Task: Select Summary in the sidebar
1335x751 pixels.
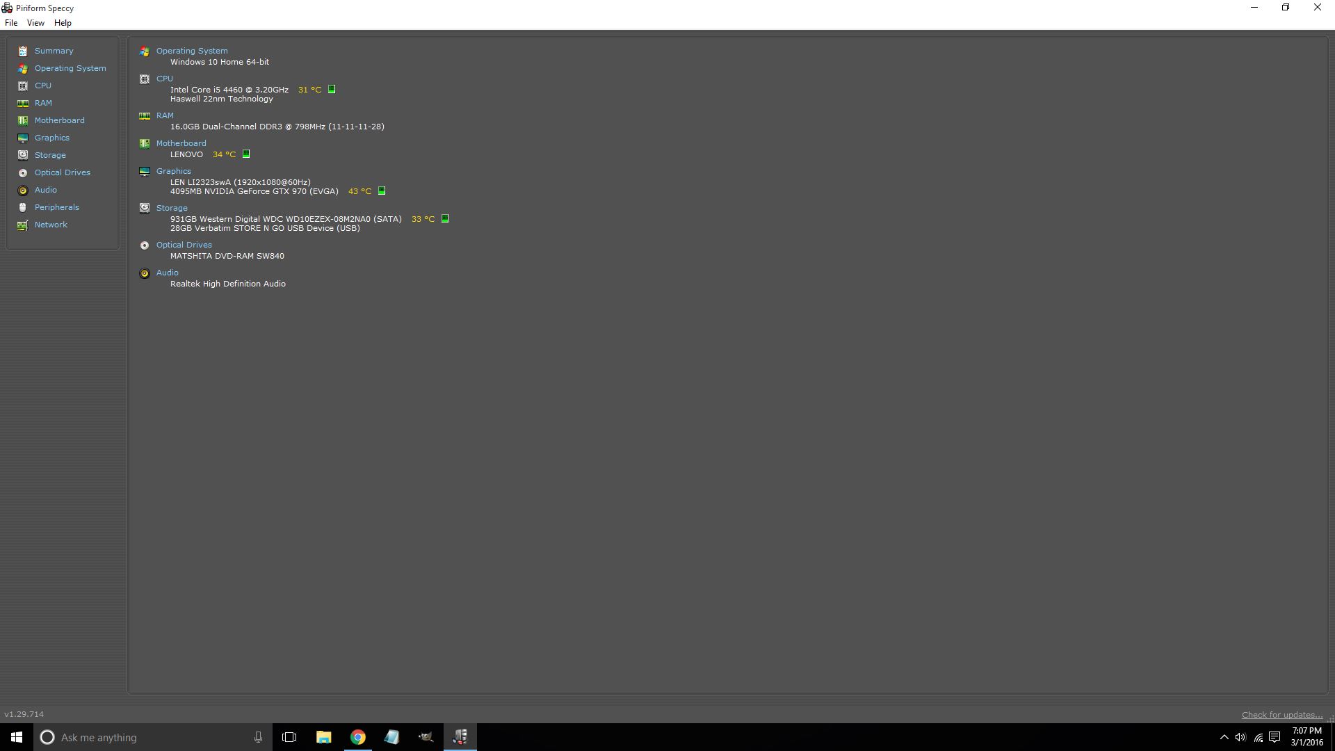Action: (x=54, y=51)
